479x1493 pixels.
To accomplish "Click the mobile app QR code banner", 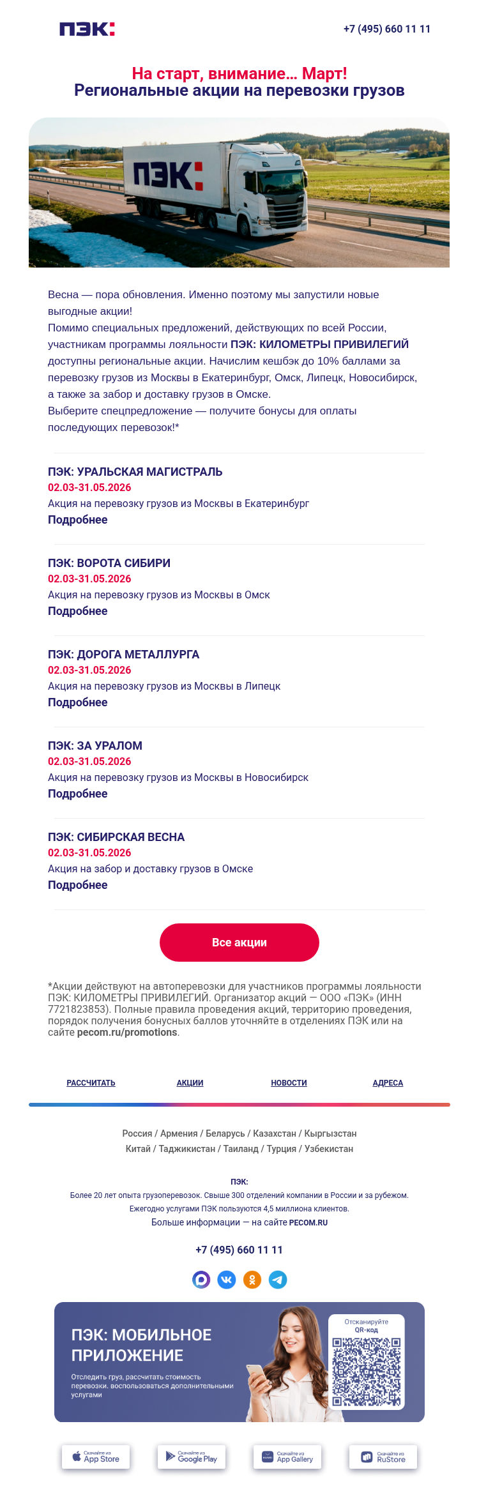I will tap(240, 1361).
